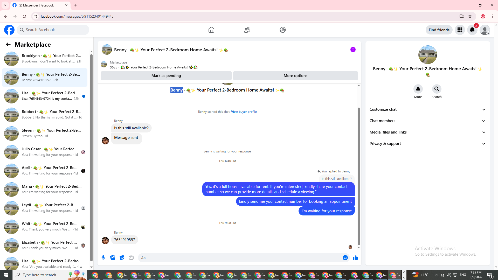The width and height of the screenshot is (498, 280).
Task: Search in conversation magnifier icon
Action: pyautogui.click(x=437, y=89)
